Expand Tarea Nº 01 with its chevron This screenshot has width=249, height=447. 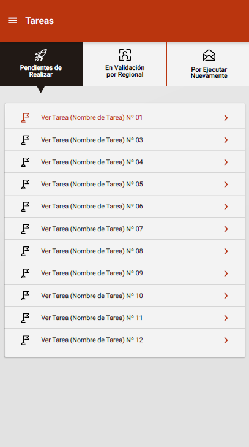click(x=226, y=118)
